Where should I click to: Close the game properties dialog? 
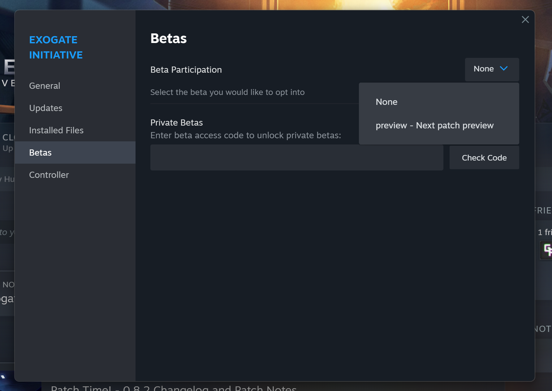point(525,19)
